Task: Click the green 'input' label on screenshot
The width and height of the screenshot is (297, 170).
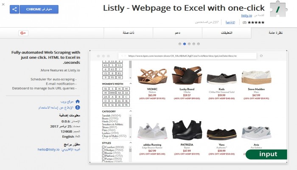Action: [268, 154]
